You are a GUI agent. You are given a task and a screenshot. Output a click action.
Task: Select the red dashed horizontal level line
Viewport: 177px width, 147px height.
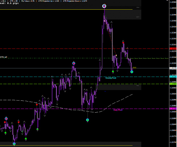pos(84,49)
